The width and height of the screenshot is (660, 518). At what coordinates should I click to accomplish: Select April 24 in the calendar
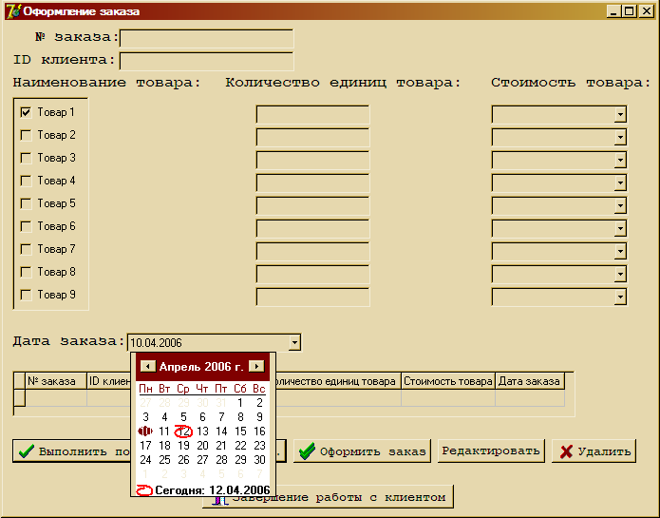click(x=145, y=459)
